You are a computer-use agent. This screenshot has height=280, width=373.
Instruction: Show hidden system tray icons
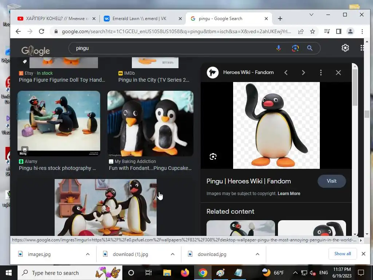coord(295,273)
